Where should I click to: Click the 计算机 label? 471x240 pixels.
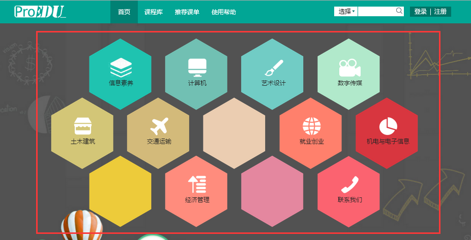click(x=197, y=83)
